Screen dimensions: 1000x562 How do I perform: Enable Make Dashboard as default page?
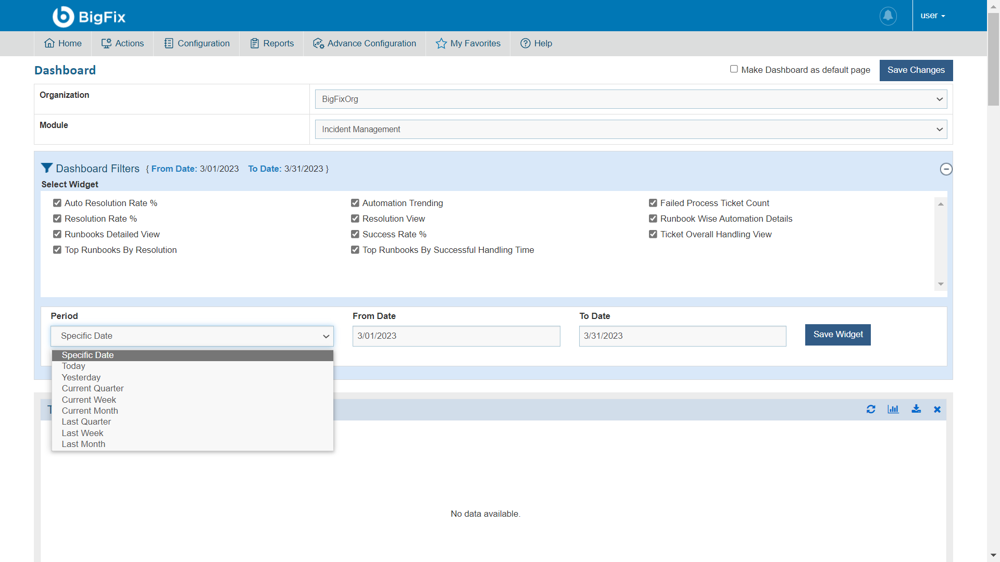coord(734,69)
